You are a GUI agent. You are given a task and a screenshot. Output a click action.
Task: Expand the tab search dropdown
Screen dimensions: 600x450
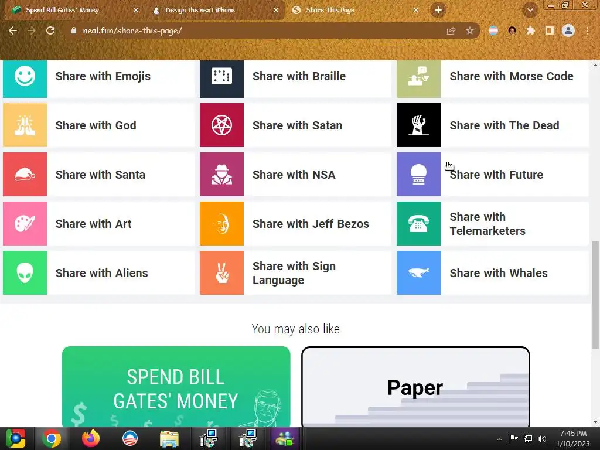530,10
